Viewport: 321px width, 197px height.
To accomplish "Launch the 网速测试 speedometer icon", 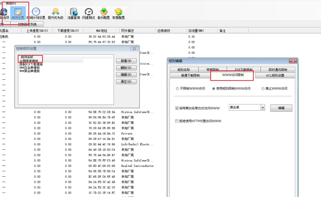I will pyautogui.click(x=89, y=13).
